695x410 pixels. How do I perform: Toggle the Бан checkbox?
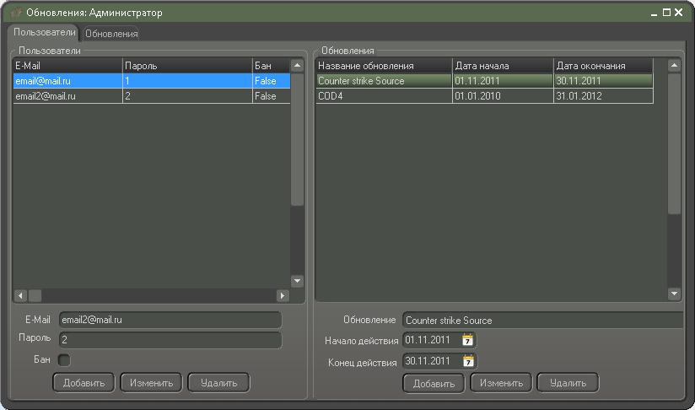coord(64,360)
